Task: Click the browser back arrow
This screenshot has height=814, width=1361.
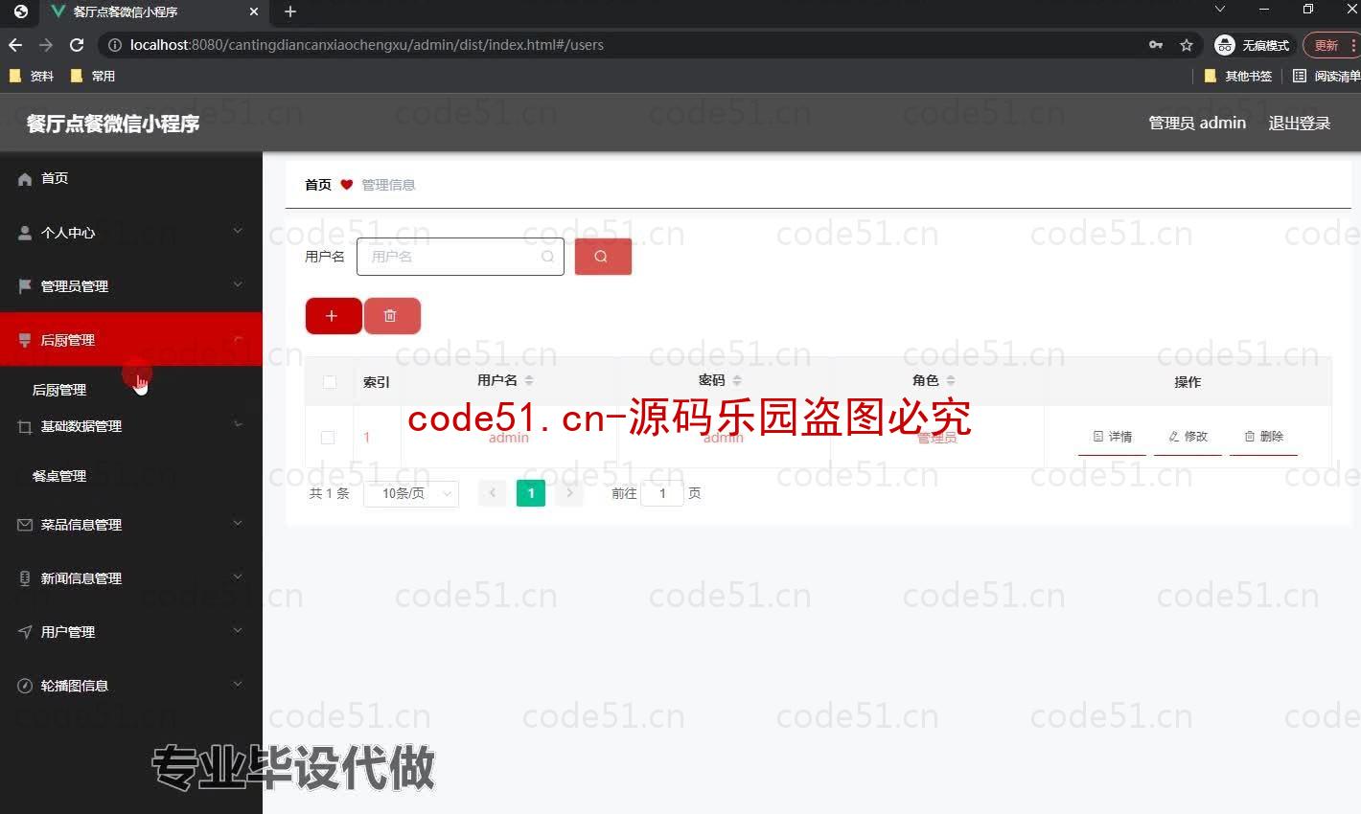Action: pos(15,45)
